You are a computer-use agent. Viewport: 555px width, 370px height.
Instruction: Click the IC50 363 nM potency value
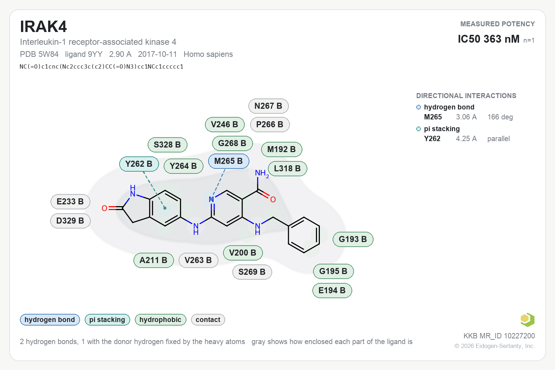(x=488, y=39)
